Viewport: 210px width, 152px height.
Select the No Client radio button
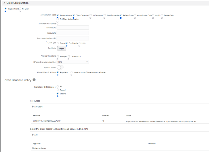pos(20,9)
